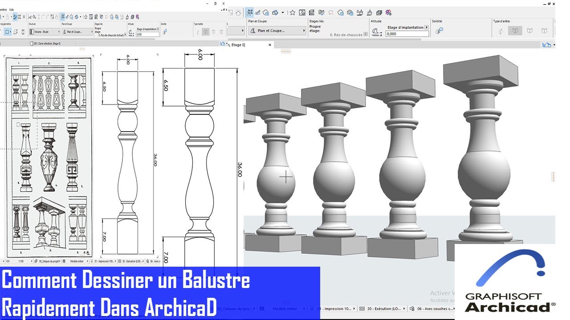Click the view icon at right end of right window tab bar
570x320 pixels.
[x=547, y=45]
